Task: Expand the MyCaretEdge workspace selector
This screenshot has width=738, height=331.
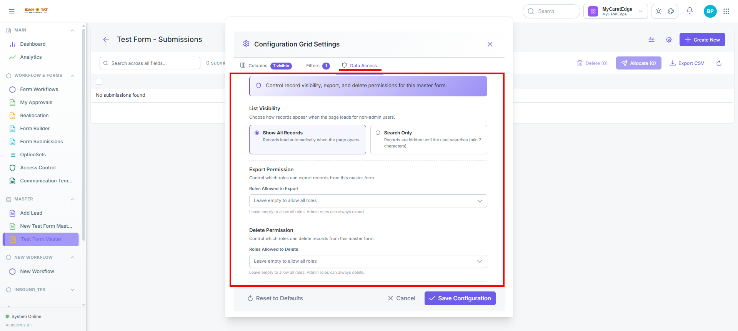Action: [615, 12]
